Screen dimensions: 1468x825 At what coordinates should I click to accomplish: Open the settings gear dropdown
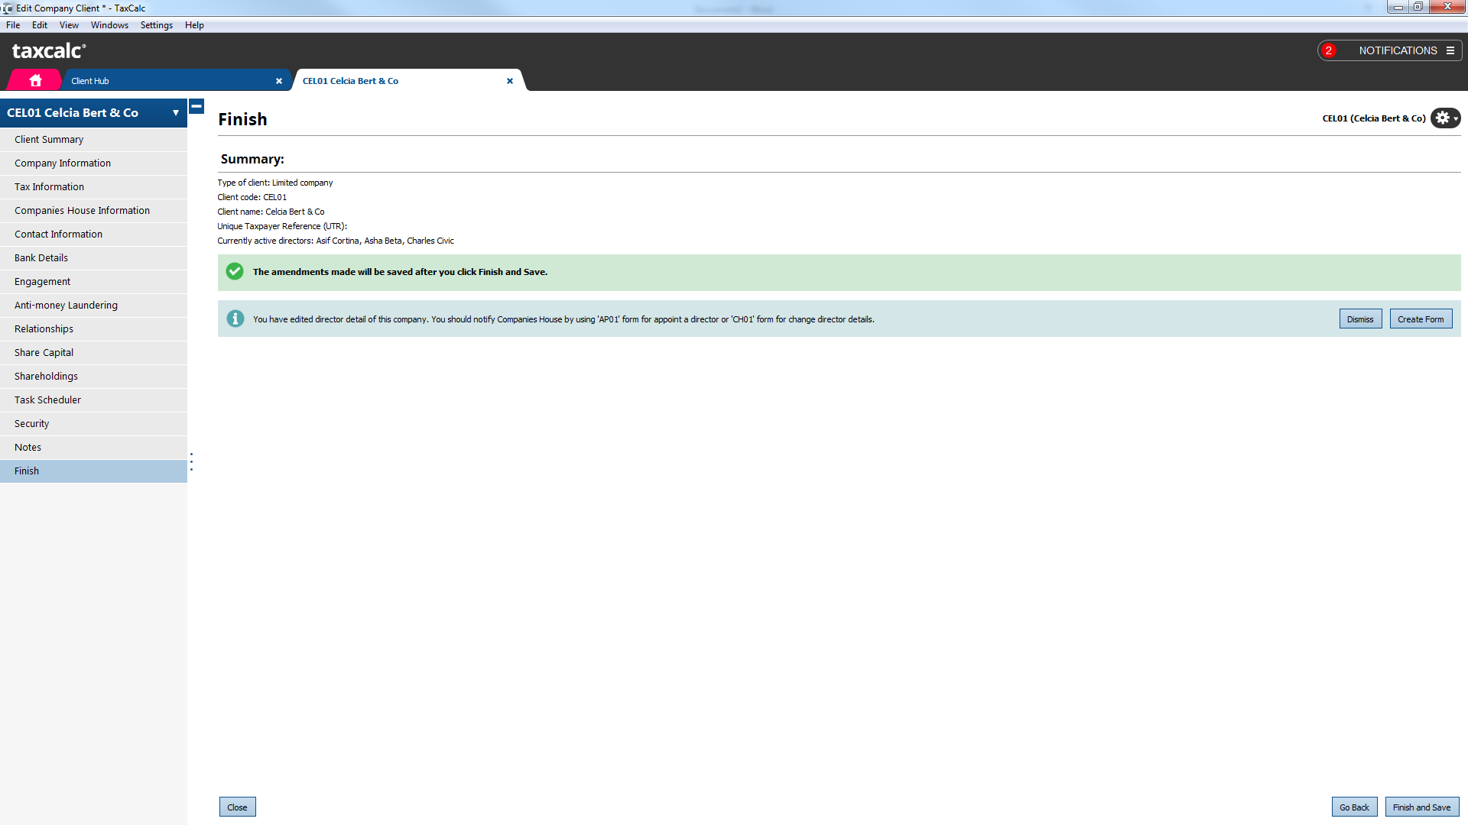pos(1445,118)
